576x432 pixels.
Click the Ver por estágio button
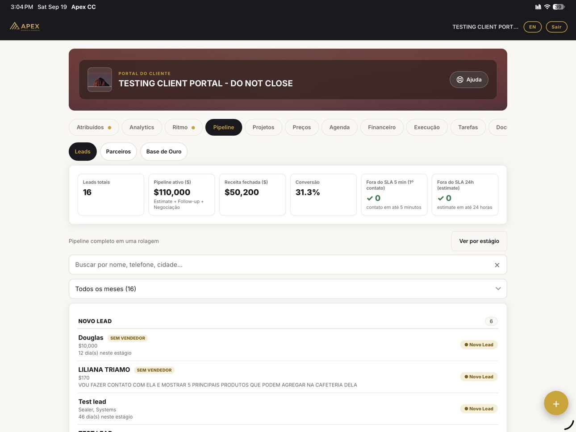(x=479, y=241)
